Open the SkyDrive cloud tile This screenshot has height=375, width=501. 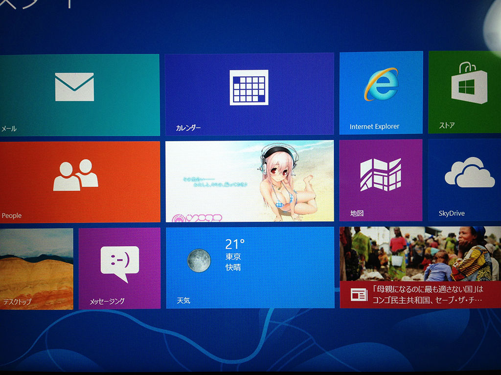coord(464,180)
